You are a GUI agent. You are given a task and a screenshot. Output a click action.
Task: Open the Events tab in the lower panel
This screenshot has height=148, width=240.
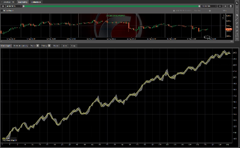(x=65, y=45)
